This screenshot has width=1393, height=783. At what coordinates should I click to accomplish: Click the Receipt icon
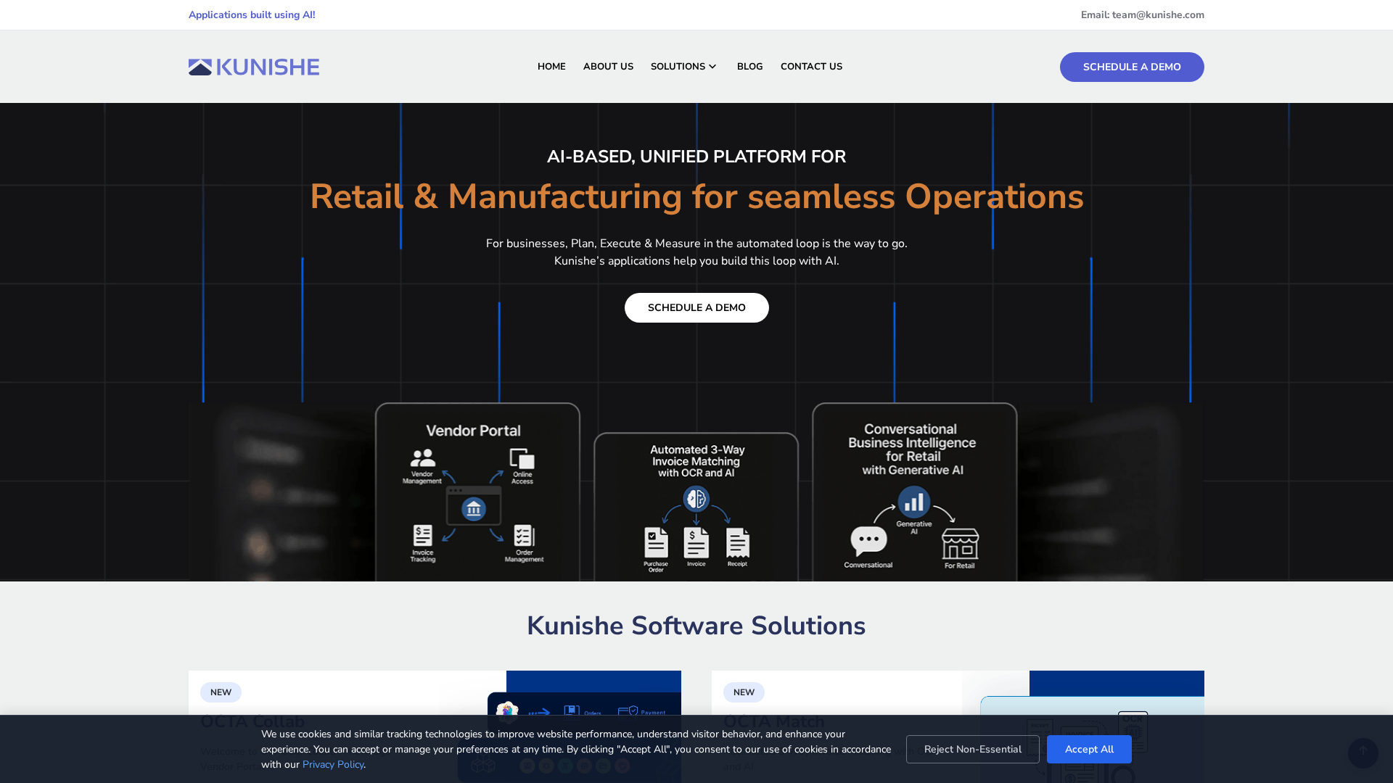pos(738,544)
